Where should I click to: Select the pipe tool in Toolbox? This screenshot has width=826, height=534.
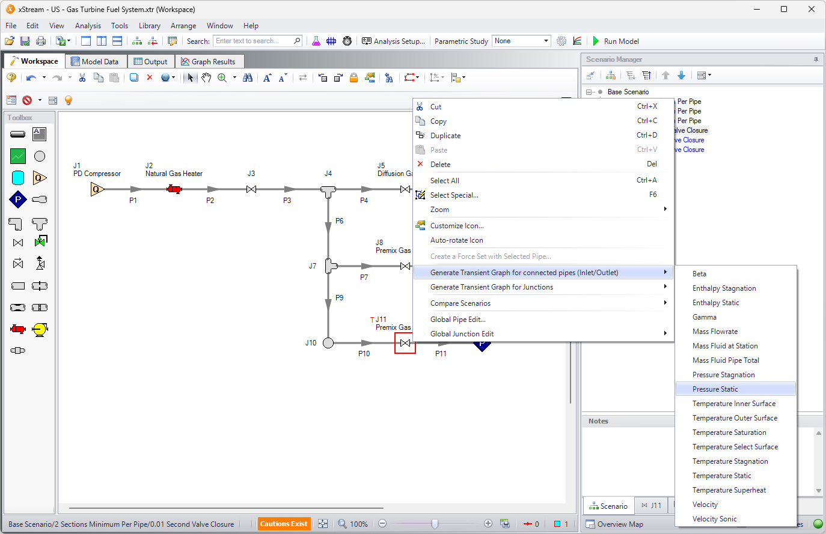coord(18,135)
